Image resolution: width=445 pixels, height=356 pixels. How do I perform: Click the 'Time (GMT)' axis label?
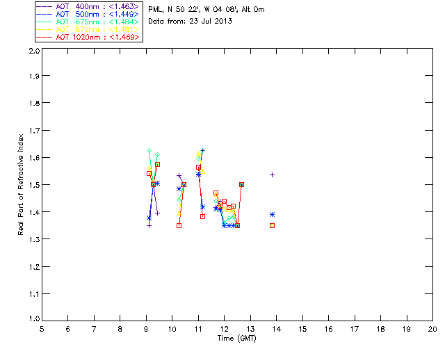point(237,339)
